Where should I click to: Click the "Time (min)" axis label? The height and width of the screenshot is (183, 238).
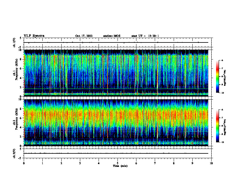pyautogui.click(x=120, y=166)
